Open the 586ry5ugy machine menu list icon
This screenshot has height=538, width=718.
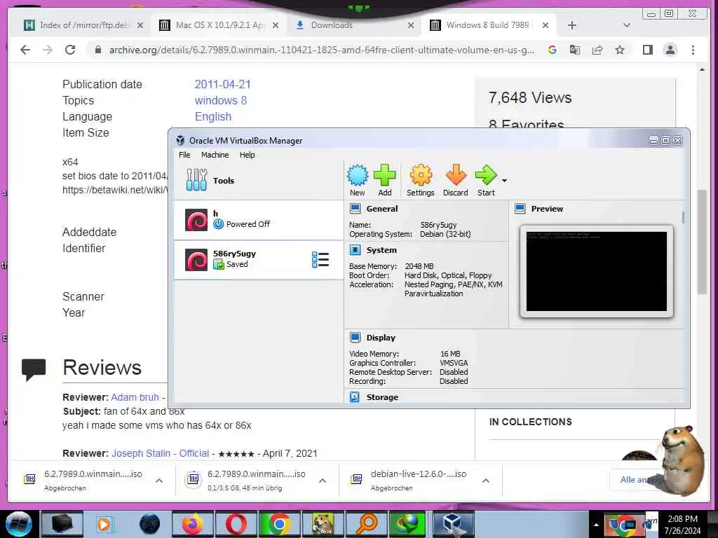pyautogui.click(x=320, y=259)
